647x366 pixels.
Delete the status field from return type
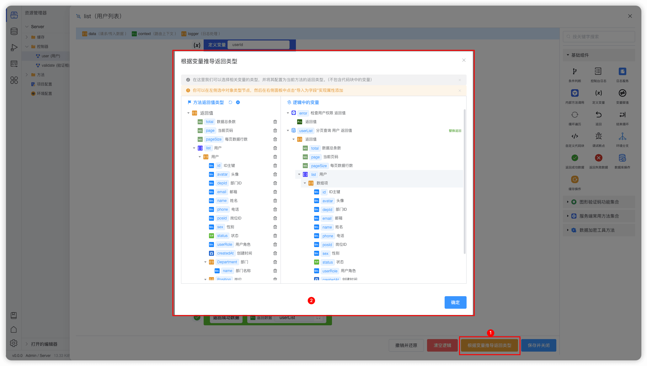point(275,236)
